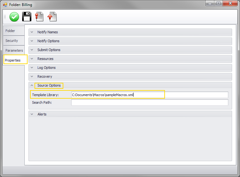Open the Parameters tab
This screenshot has height=177, width=240.
[14, 50]
